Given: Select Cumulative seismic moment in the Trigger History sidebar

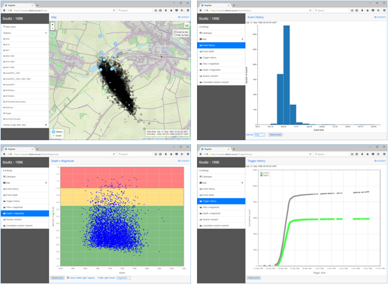Looking at the screenshot, I should pyautogui.click(x=221, y=226).
